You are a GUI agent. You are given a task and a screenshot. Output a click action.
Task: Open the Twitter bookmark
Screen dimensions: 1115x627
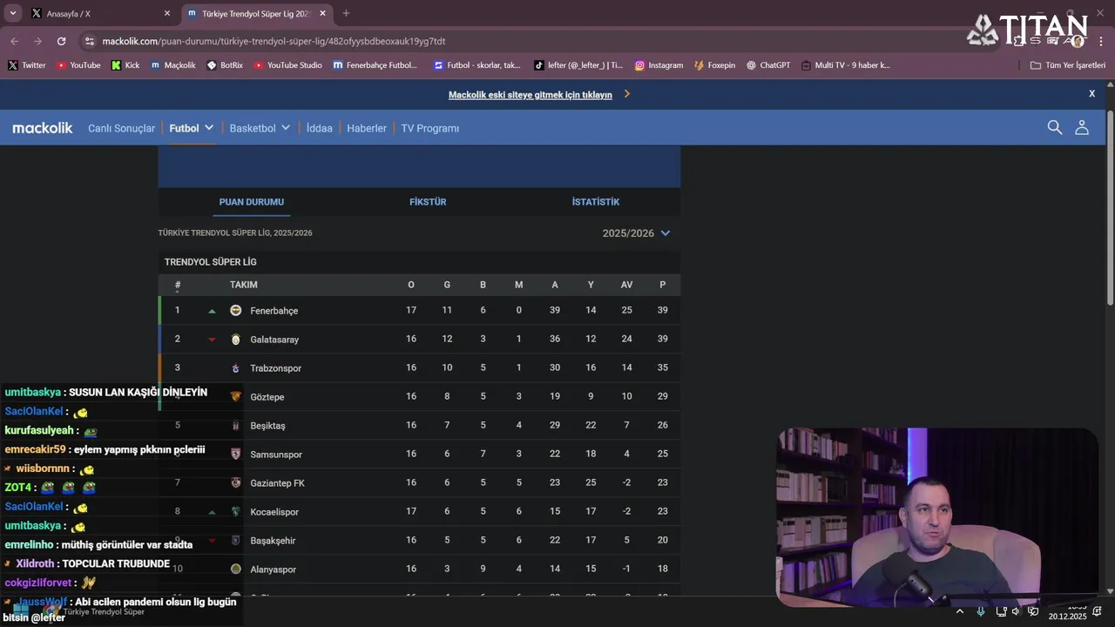point(27,65)
